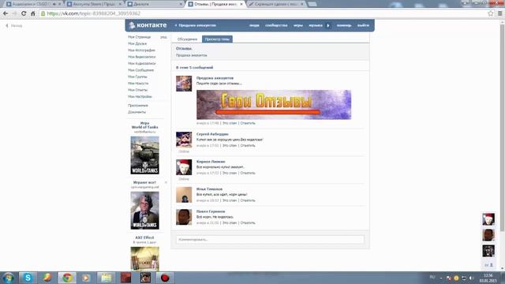The width and height of the screenshot is (505, 284).
Task: Click the VKontakte logo in header
Action: coord(148,25)
